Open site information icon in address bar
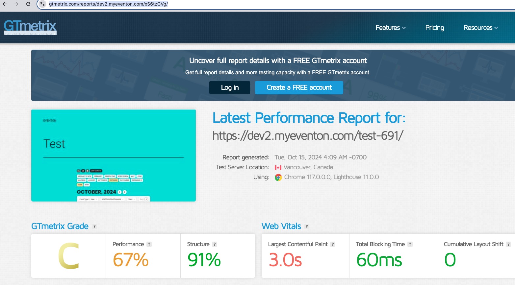 coord(42,4)
